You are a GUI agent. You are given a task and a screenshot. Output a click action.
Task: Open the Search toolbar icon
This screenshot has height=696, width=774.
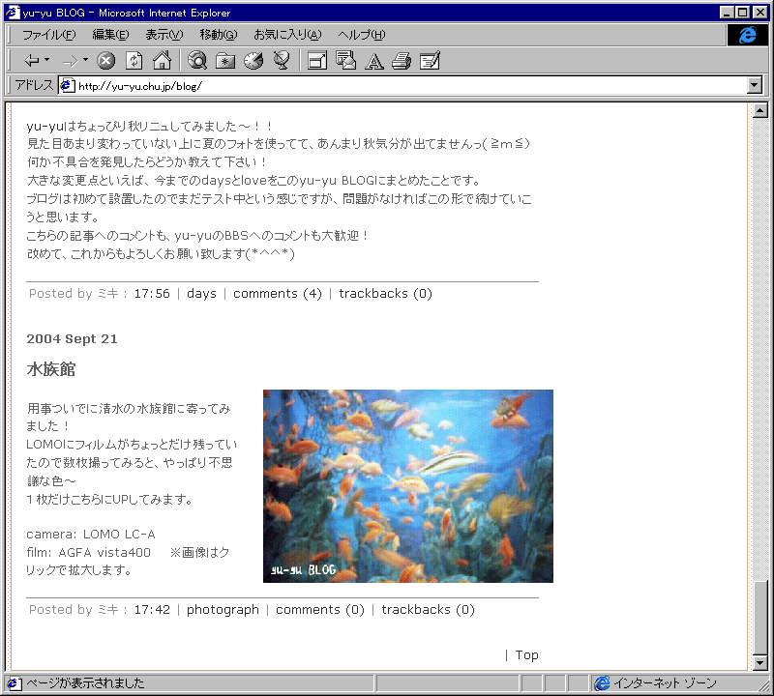(197, 61)
